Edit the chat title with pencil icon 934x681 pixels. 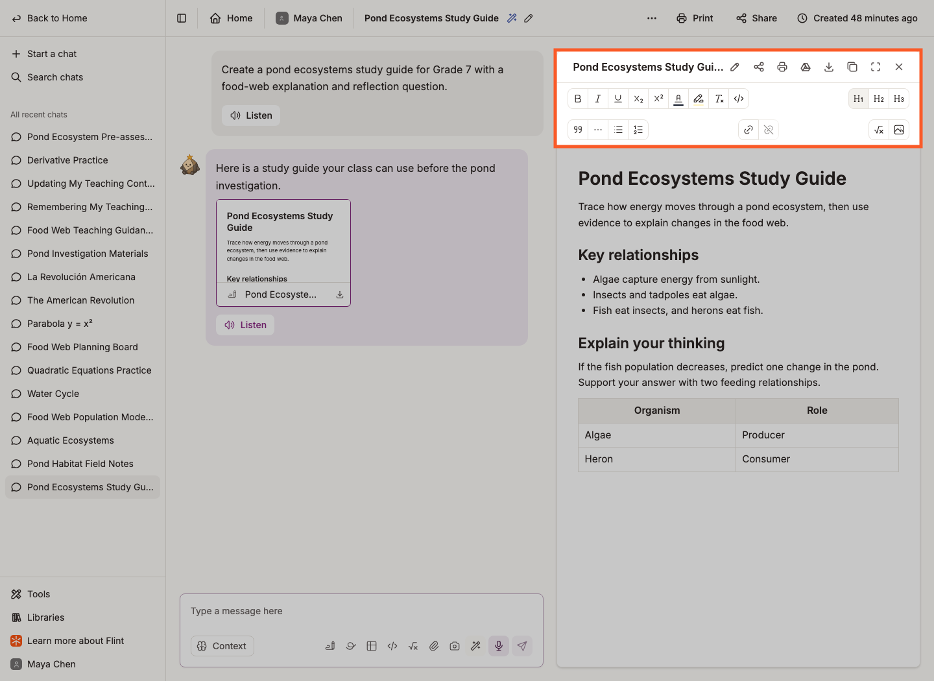click(529, 18)
